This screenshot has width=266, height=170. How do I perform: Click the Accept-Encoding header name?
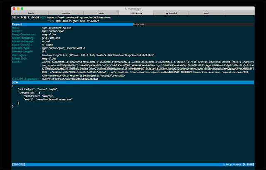pos(23,38)
